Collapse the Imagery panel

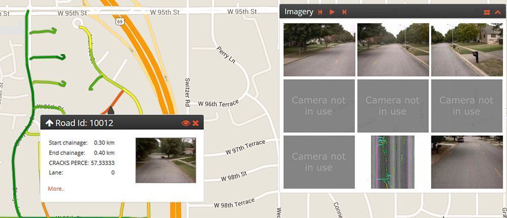tap(498, 12)
